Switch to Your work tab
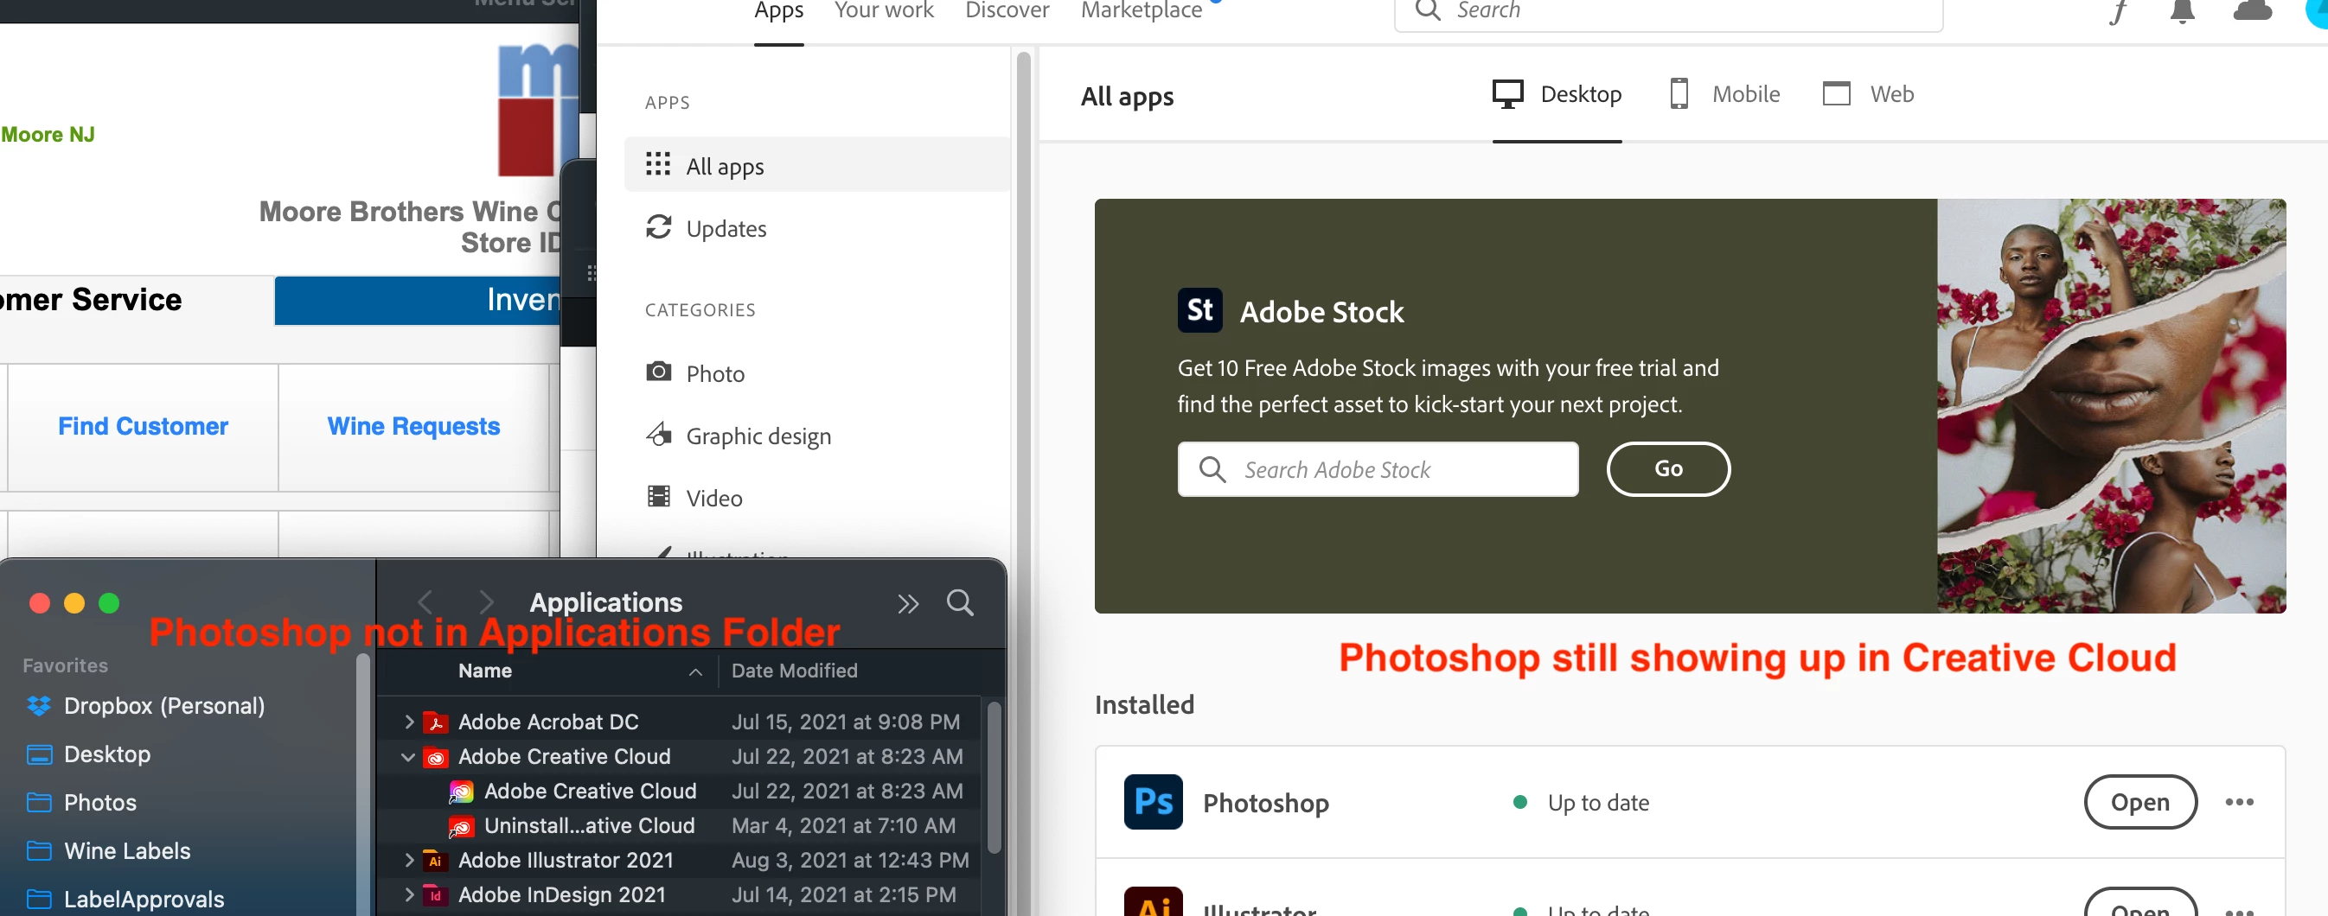 883,11
